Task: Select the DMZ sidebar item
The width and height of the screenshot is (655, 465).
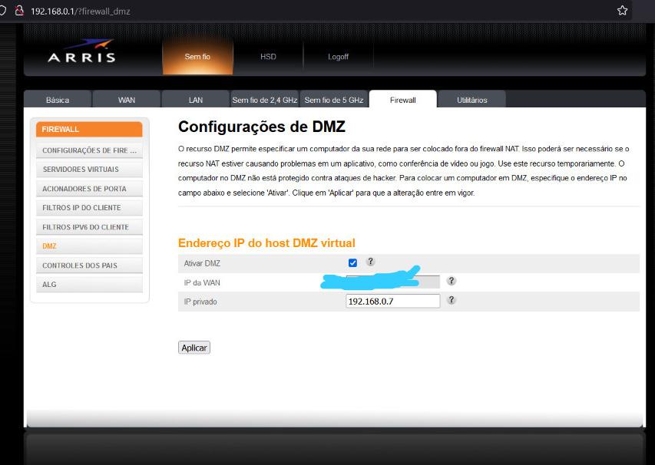Action: 89,246
